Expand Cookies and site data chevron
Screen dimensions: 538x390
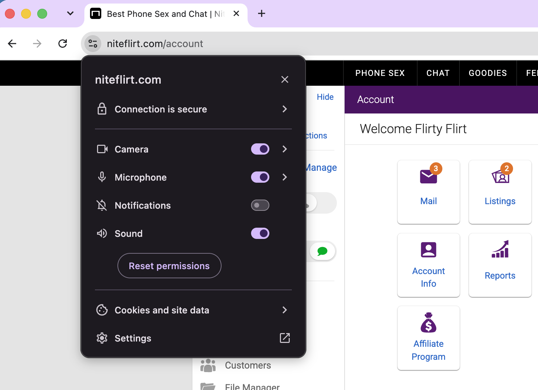tap(285, 310)
